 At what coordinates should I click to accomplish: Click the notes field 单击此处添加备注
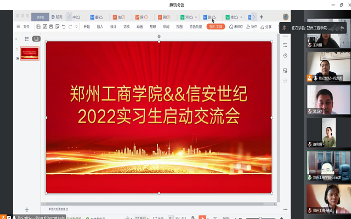[x=58, y=209]
